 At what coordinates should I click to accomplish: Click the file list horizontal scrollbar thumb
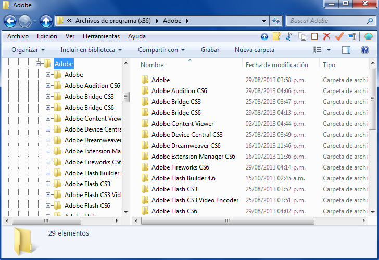point(228,220)
